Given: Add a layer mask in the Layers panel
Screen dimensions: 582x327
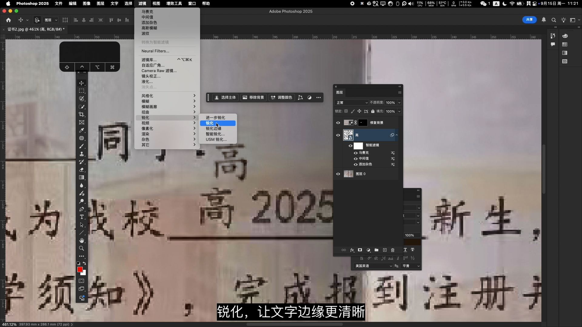Looking at the screenshot, I should 360,250.
